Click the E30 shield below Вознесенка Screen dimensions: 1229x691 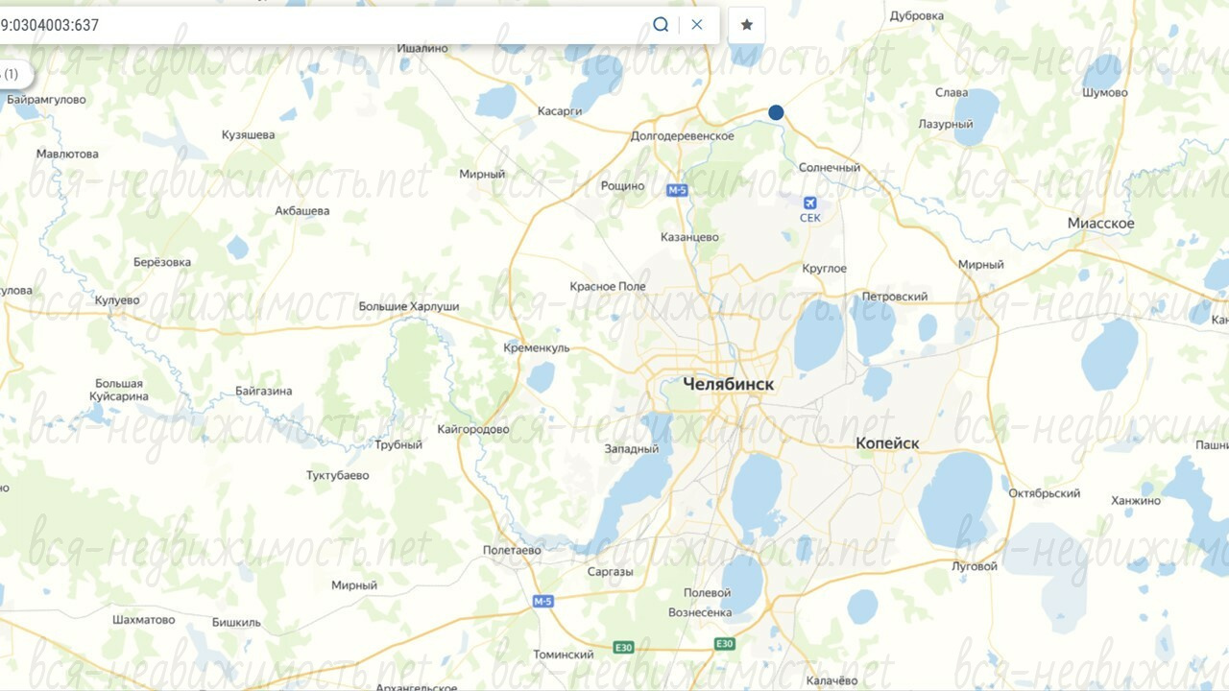pyautogui.click(x=725, y=643)
